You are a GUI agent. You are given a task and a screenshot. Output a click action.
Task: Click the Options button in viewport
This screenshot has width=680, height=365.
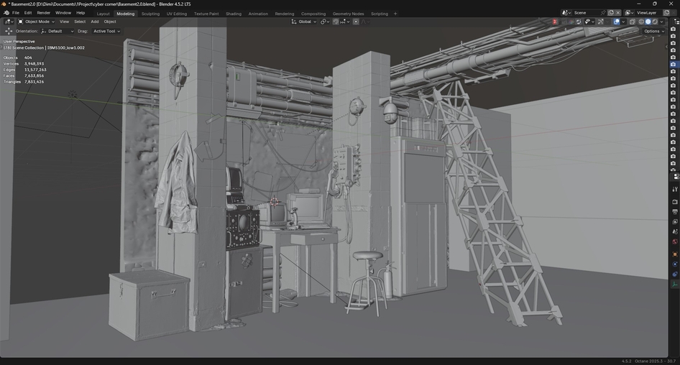(653, 31)
